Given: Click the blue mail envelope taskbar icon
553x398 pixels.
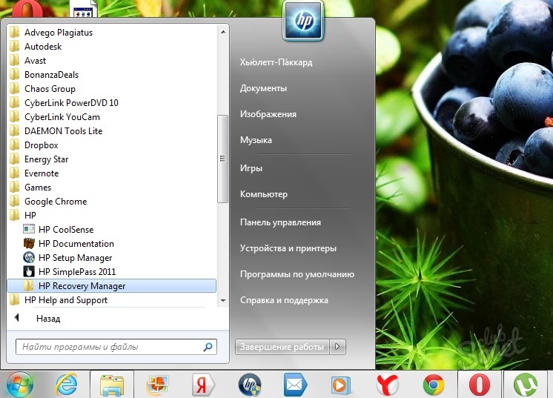Looking at the screenshot, I should 295,385.
